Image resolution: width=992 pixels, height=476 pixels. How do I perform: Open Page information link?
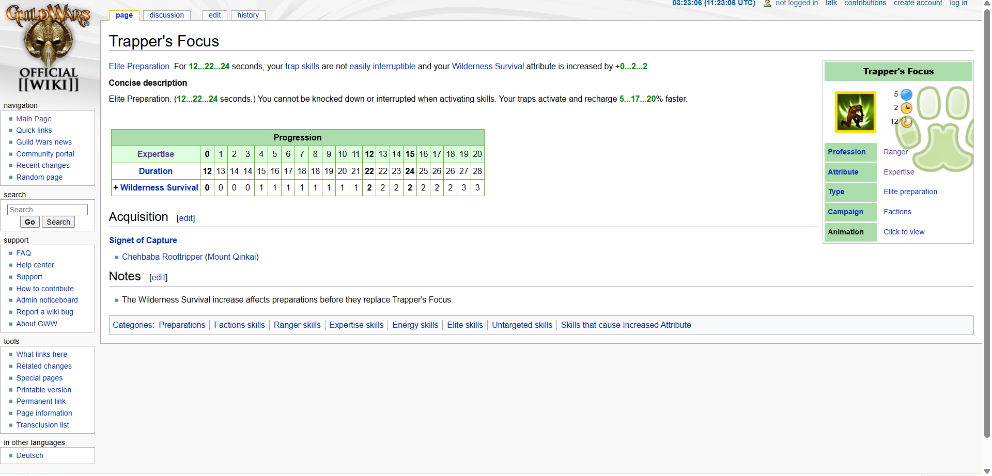click(x=44, y=413)
